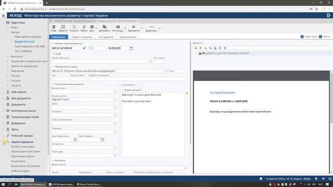The image size is (333, 187).
Task: Collapse the Картотека tree node
Action: pos(3,22)
